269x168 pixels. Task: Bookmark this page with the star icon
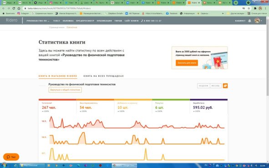tap(249, 8)
